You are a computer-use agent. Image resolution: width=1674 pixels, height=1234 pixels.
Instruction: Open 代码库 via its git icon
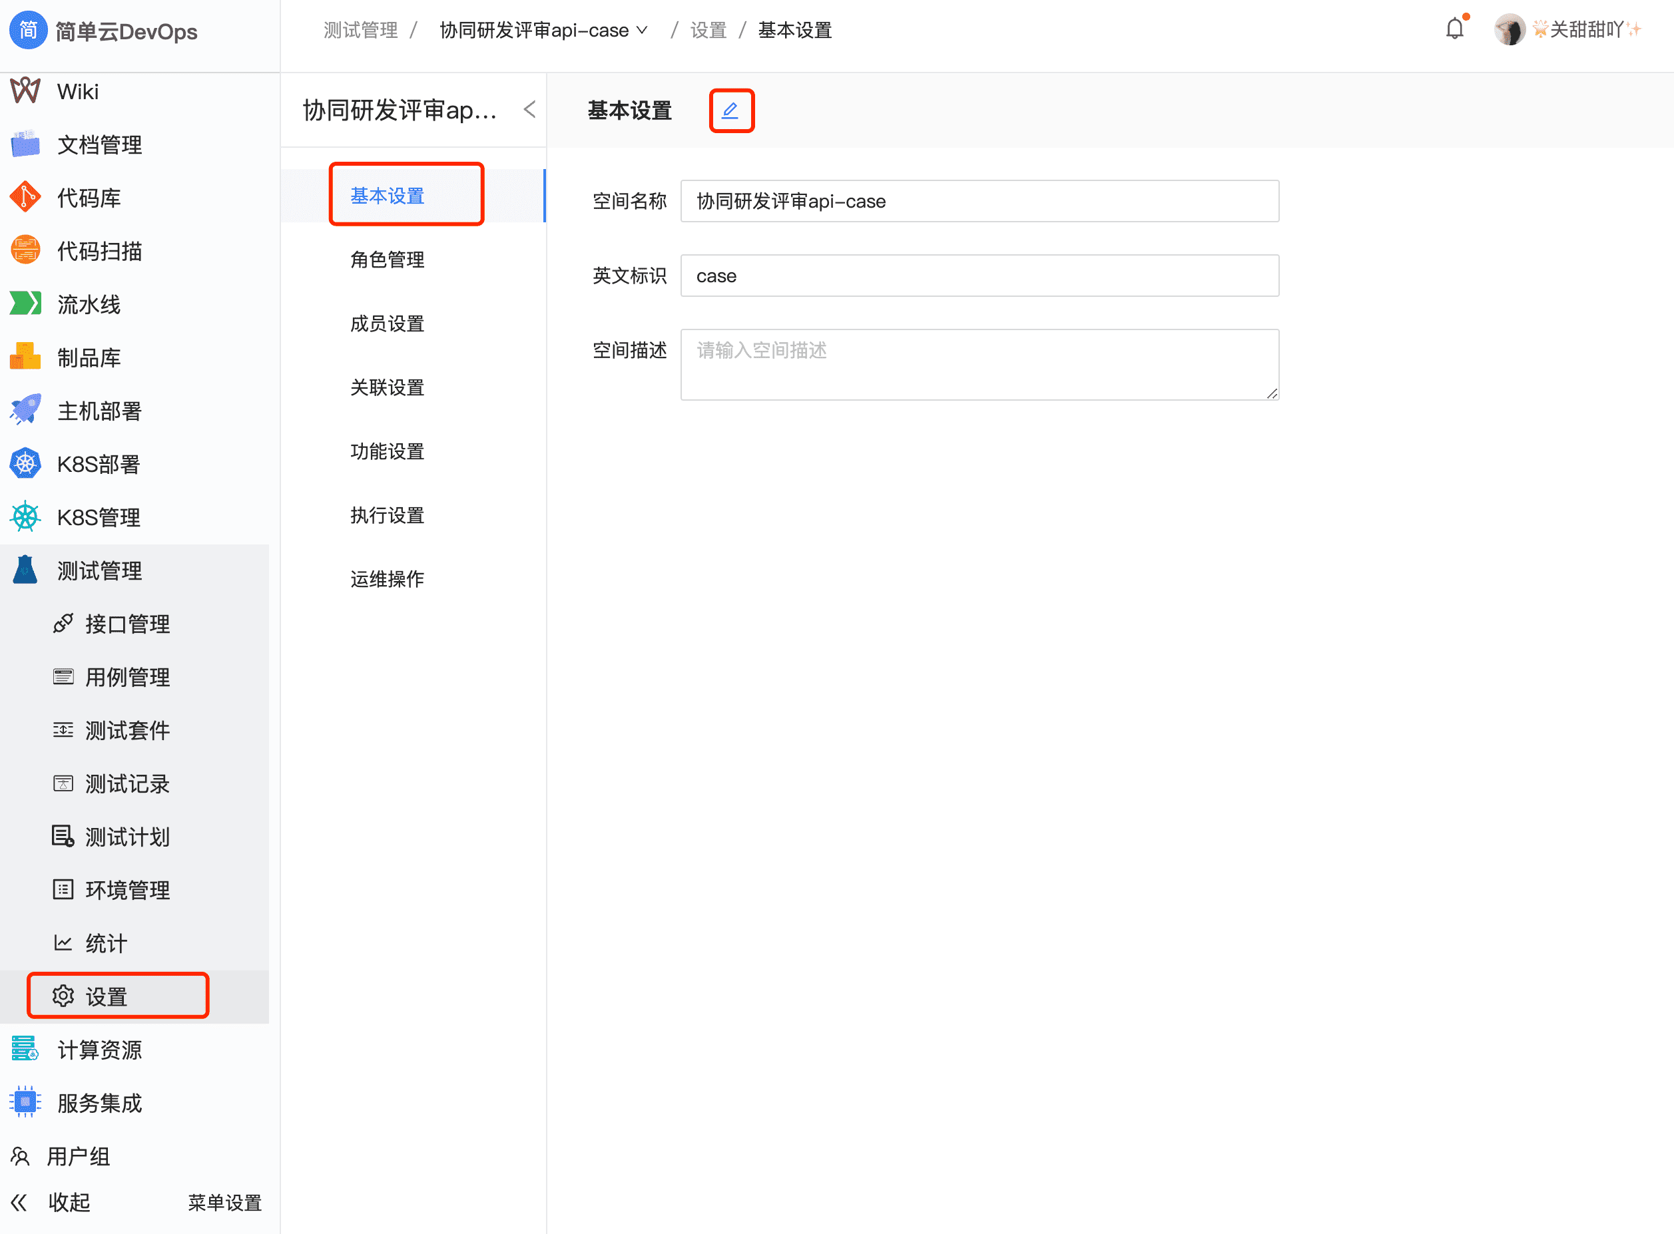[25, 197]
